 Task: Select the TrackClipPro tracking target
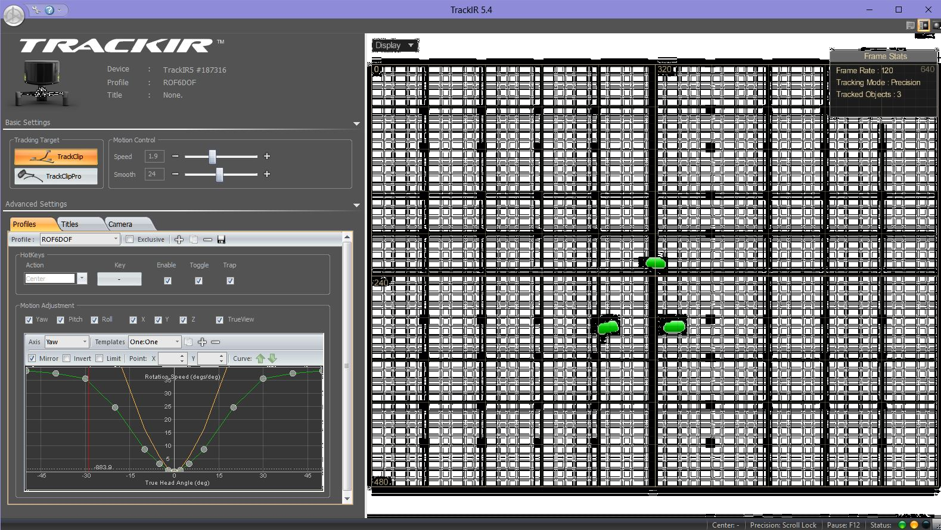pyautogui.click(x=56, y=176)
